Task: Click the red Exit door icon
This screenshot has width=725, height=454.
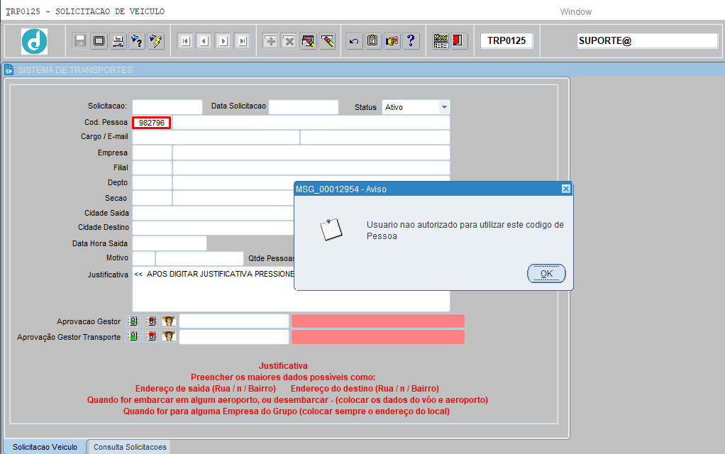Action: click(458, 40)
